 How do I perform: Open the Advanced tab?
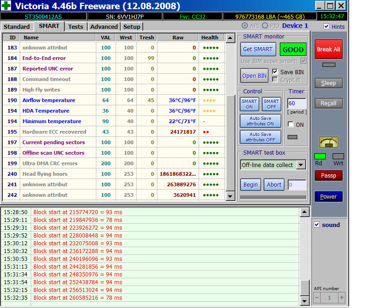[x=104, y=27]
